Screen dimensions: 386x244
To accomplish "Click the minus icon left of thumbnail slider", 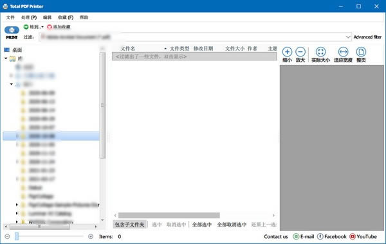I will click(x=7, y=236).
